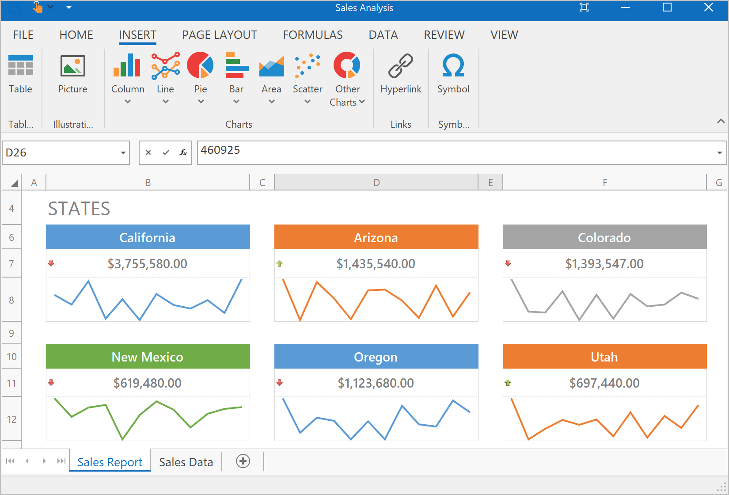Screen dimensions: 729x495
Task: Switch to the FORMULAS ribbon tab
Action: pos(312,35)
